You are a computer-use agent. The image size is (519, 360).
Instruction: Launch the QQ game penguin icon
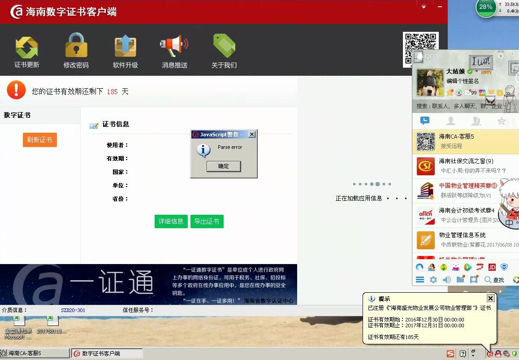coord(431,267)
